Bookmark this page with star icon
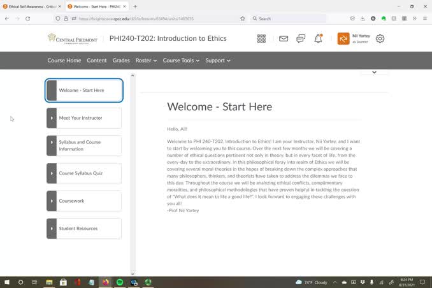 point(242,18)
